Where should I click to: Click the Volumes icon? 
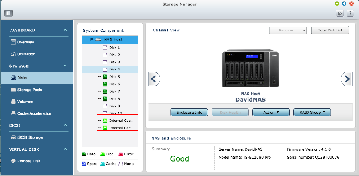pos(13,102)
